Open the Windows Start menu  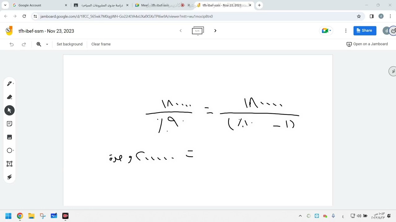(x=8, y=216)
